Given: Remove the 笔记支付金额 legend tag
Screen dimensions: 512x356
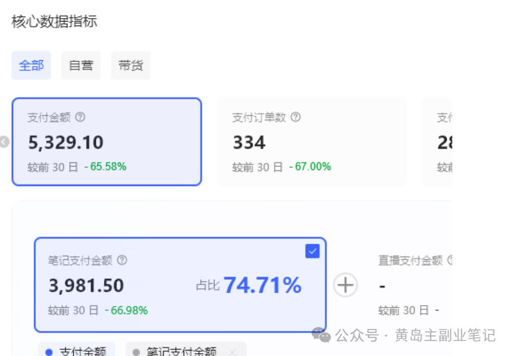Looking at the screenshot, I should [x=232, y=352].
